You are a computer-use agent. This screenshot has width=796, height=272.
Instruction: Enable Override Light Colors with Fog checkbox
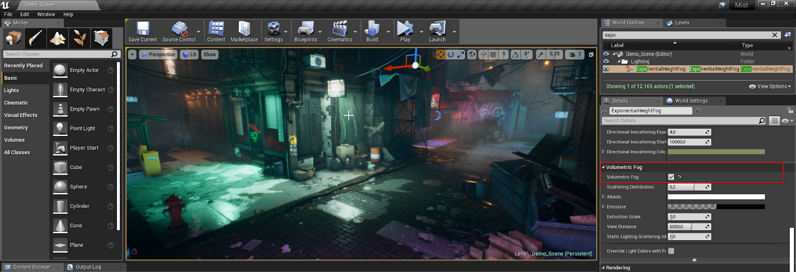pos(671,251)
